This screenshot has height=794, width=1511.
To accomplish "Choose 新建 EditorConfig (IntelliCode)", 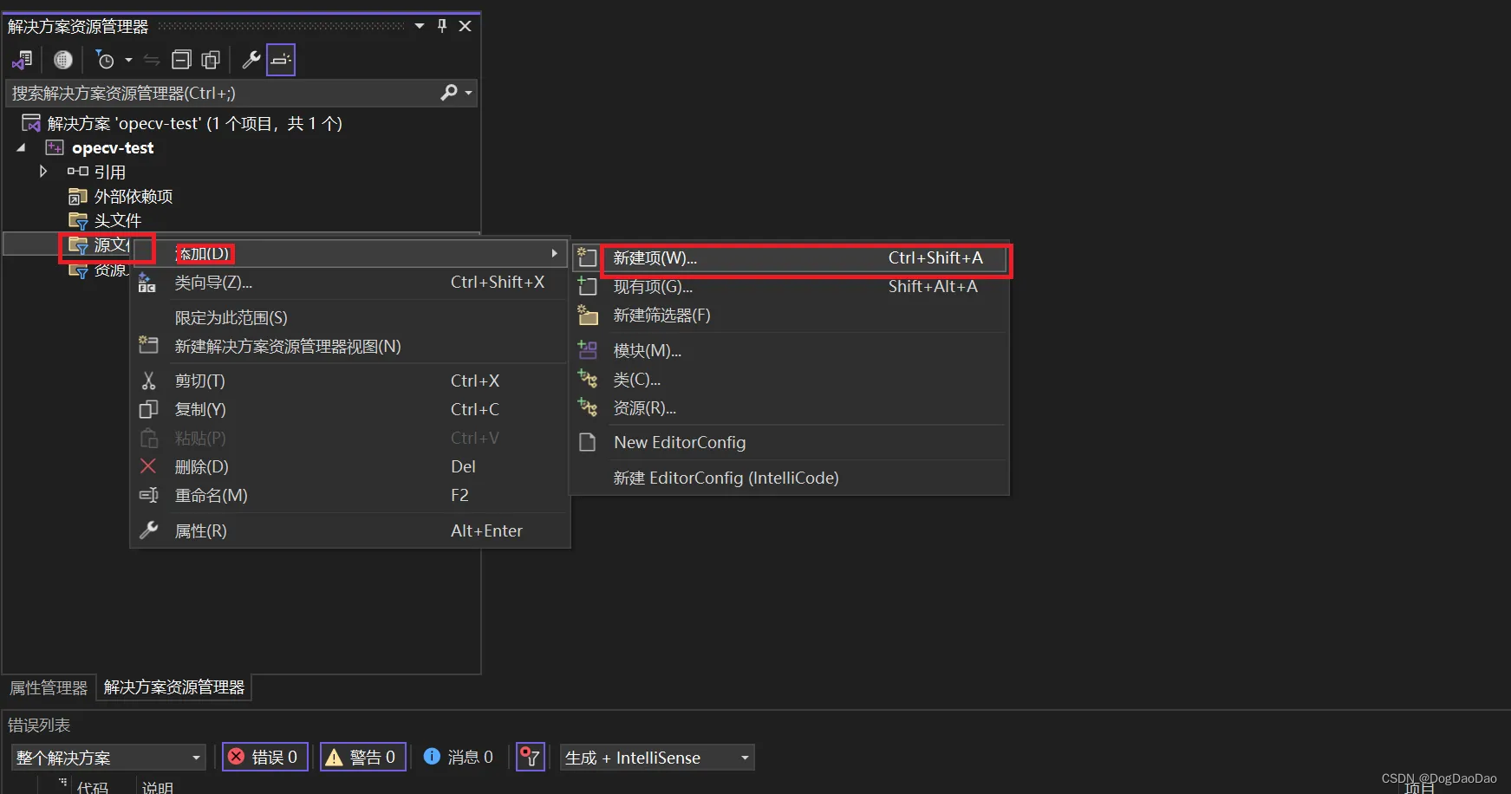I will pos(791,478).
